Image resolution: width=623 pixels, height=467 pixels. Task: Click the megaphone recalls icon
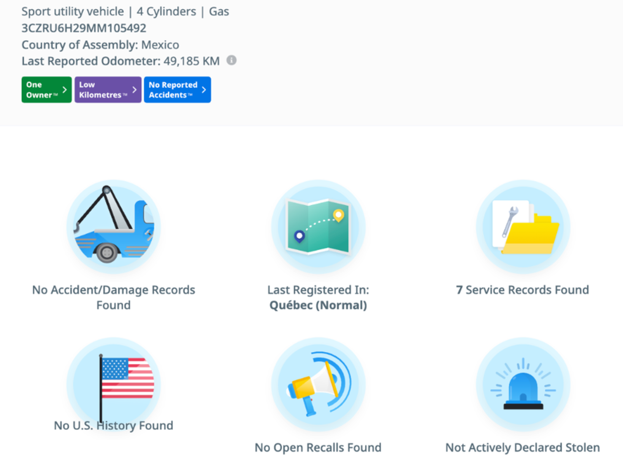point(318,384)
